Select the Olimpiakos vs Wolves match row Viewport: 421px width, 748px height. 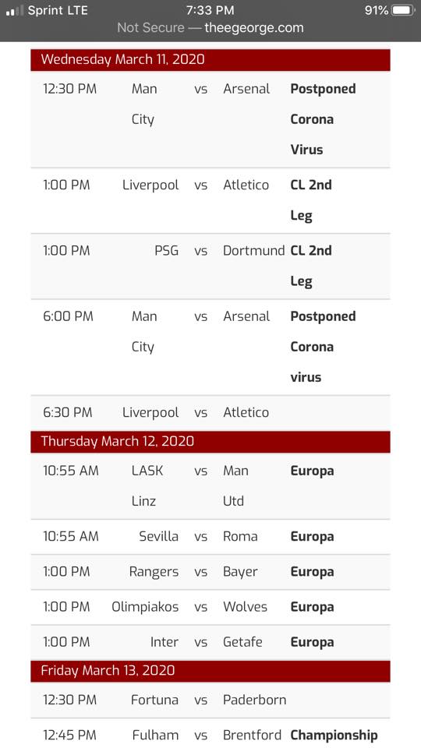pyautogui.click(x=210, y=607)
